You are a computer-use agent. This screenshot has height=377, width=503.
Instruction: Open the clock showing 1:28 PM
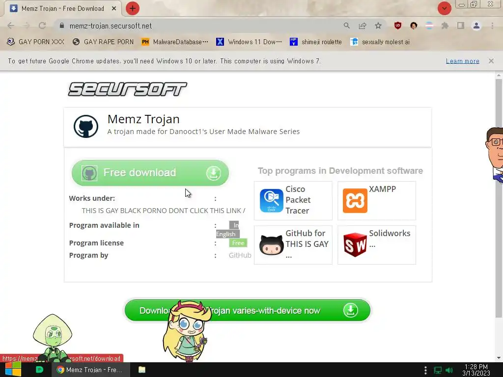coord(476,370)
